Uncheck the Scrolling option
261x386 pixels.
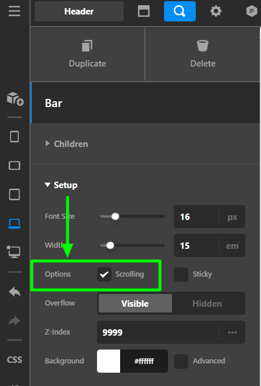[104, 274]
